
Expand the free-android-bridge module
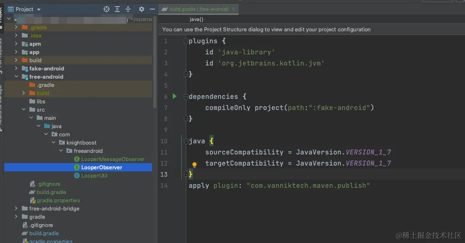(x=16, y=208)
